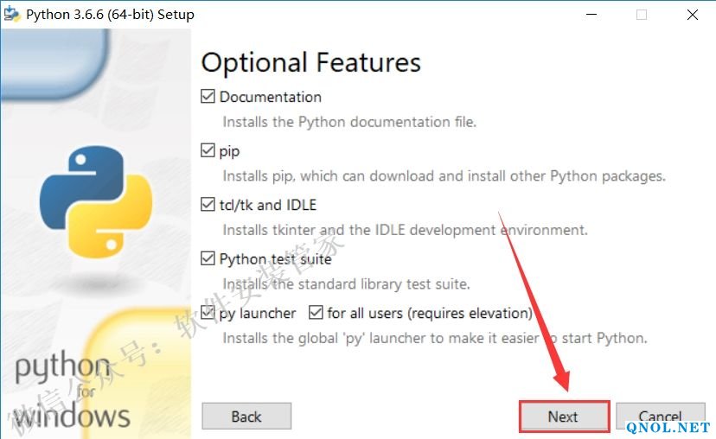716x439 pixels.
Task: Uncheck the Documentation checkbox
Action: pyautogui.click(x=208, y=97)
